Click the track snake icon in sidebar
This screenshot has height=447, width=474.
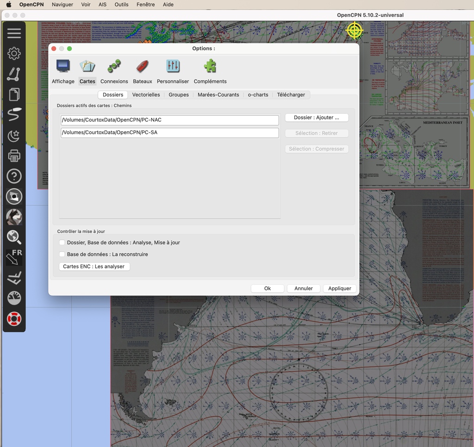pyautogui.click(x=14, y=115)
